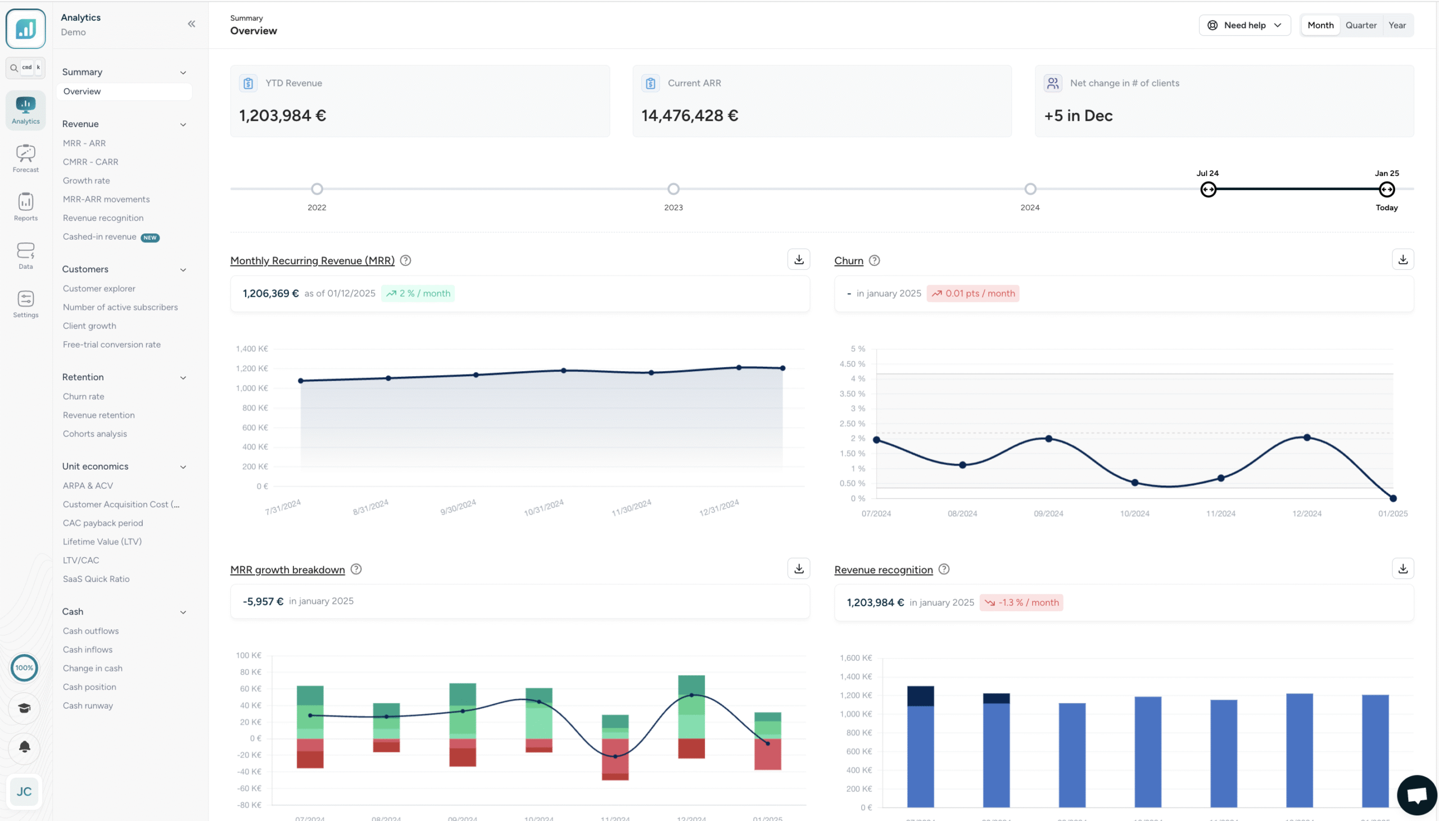The image size is (1439, 821).
Task: Open the Revenue recognition chart link
Action: pos(883,570)
